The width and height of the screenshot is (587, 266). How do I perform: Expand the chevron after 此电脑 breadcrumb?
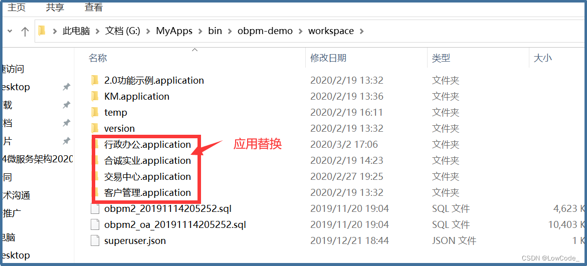point(97,31)
